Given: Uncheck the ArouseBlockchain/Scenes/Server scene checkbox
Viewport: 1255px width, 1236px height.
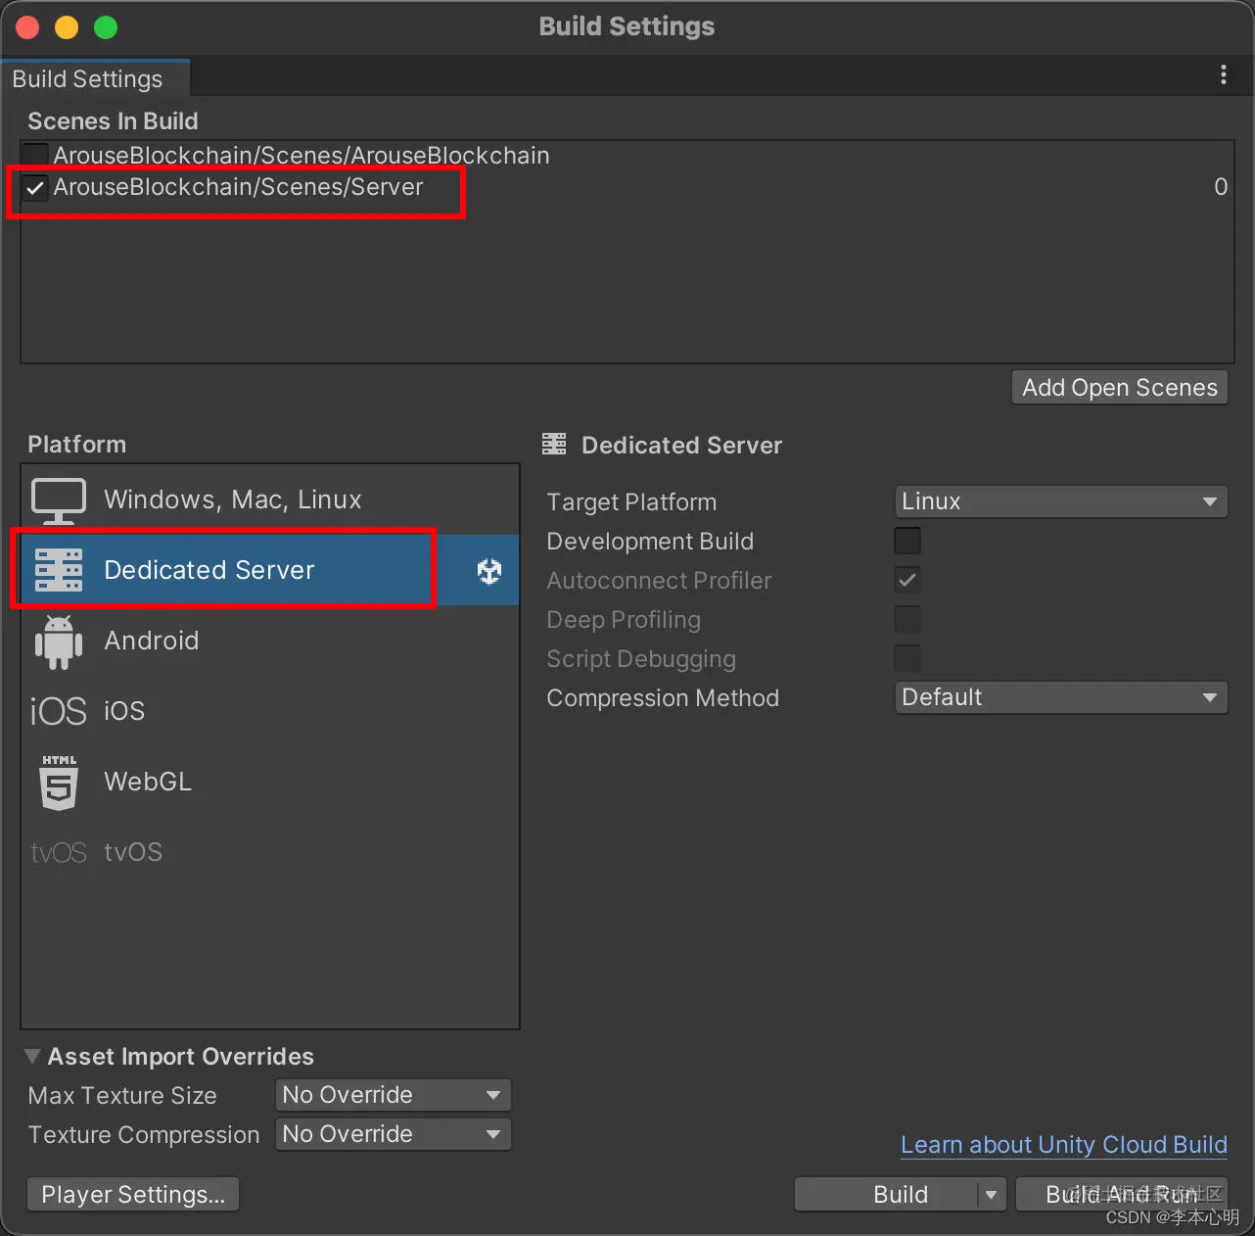Looking at the screenshot, I should (x=35, y=187).
